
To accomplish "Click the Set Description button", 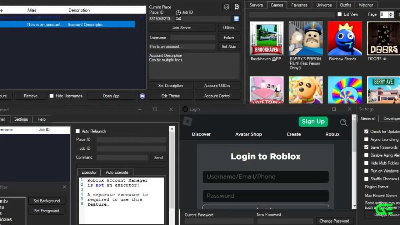I will (171, 86).
